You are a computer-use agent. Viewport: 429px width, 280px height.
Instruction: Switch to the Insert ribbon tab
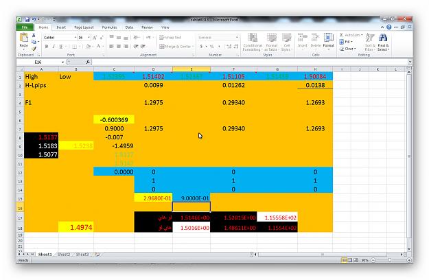(61, 27)
